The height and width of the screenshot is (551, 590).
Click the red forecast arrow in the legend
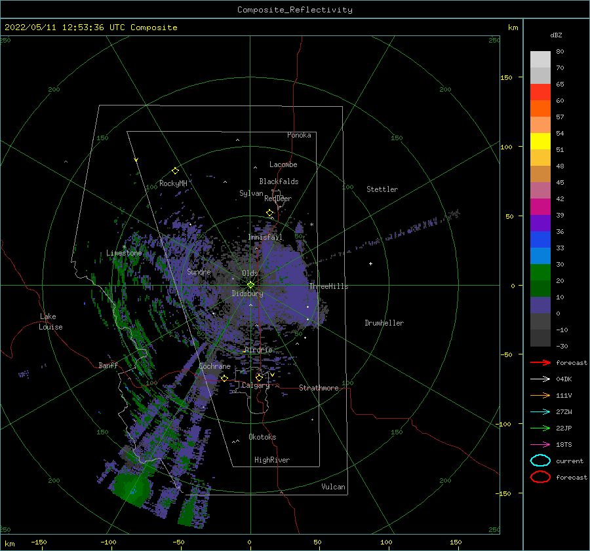540,362
